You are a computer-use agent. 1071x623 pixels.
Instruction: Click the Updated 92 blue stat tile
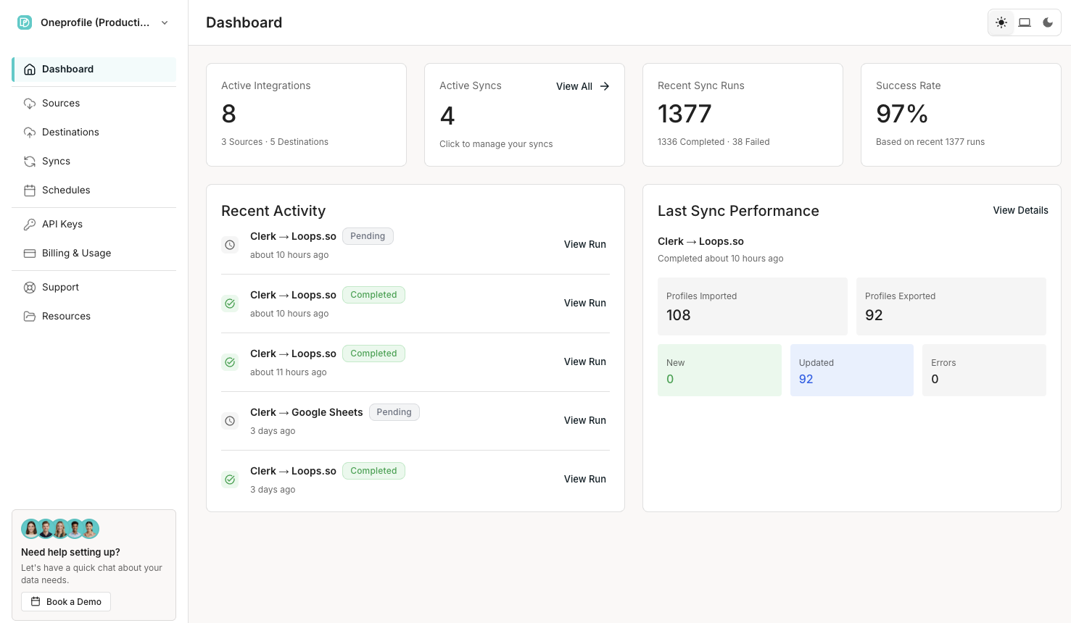(x=851, y=370)
